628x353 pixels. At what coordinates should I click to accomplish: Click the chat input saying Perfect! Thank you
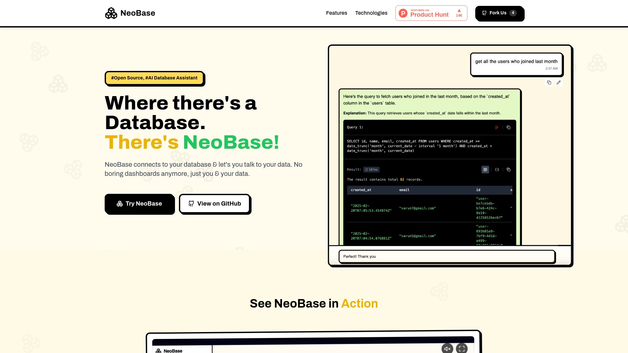(x=446, y=257)
